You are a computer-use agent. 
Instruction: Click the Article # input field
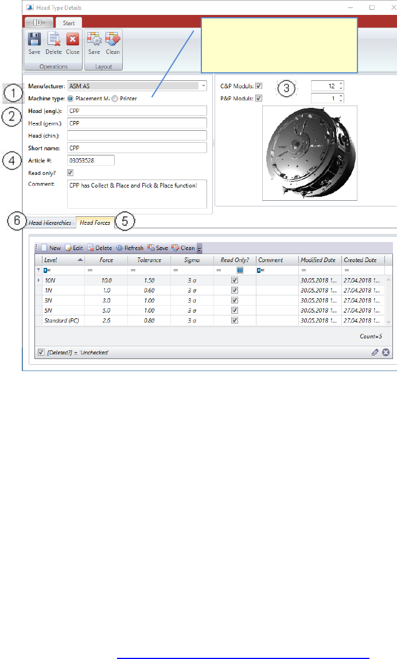click(x=91, y=161)
